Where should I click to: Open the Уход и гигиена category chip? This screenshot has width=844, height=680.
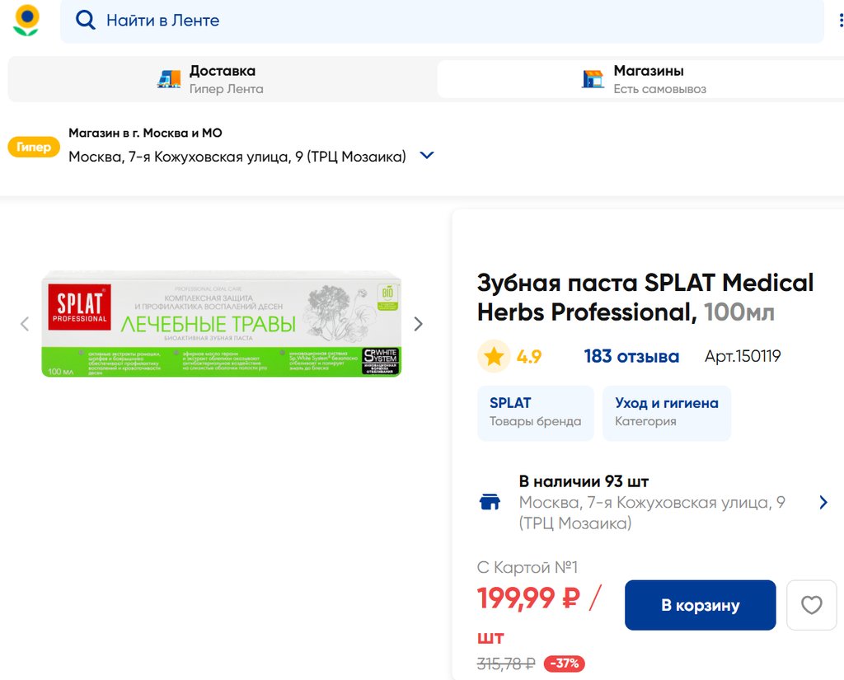666,412
